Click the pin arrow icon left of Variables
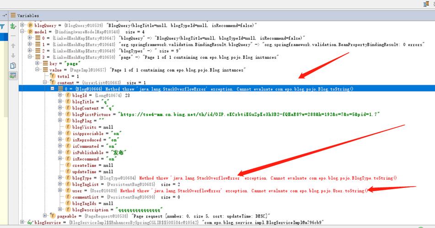This screenshot has height=228, width=435. [5, 16]
